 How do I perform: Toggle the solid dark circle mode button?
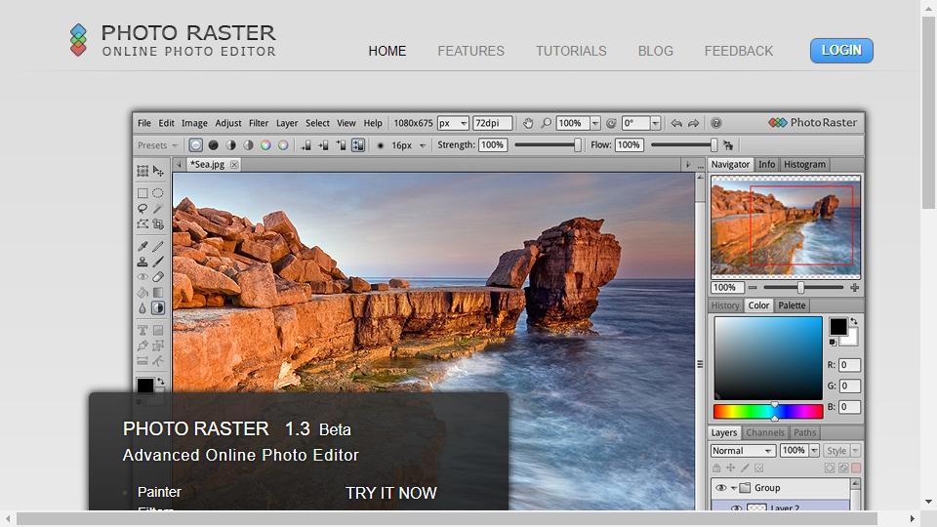[213, 145]
